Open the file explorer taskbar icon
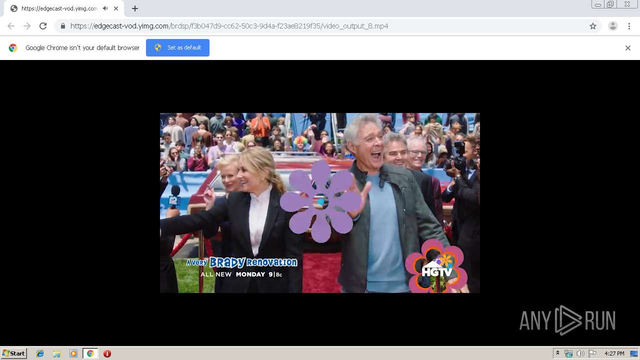The width and height of the screenshot is (640, 360). pyautogui.click(x=56, y=353)
